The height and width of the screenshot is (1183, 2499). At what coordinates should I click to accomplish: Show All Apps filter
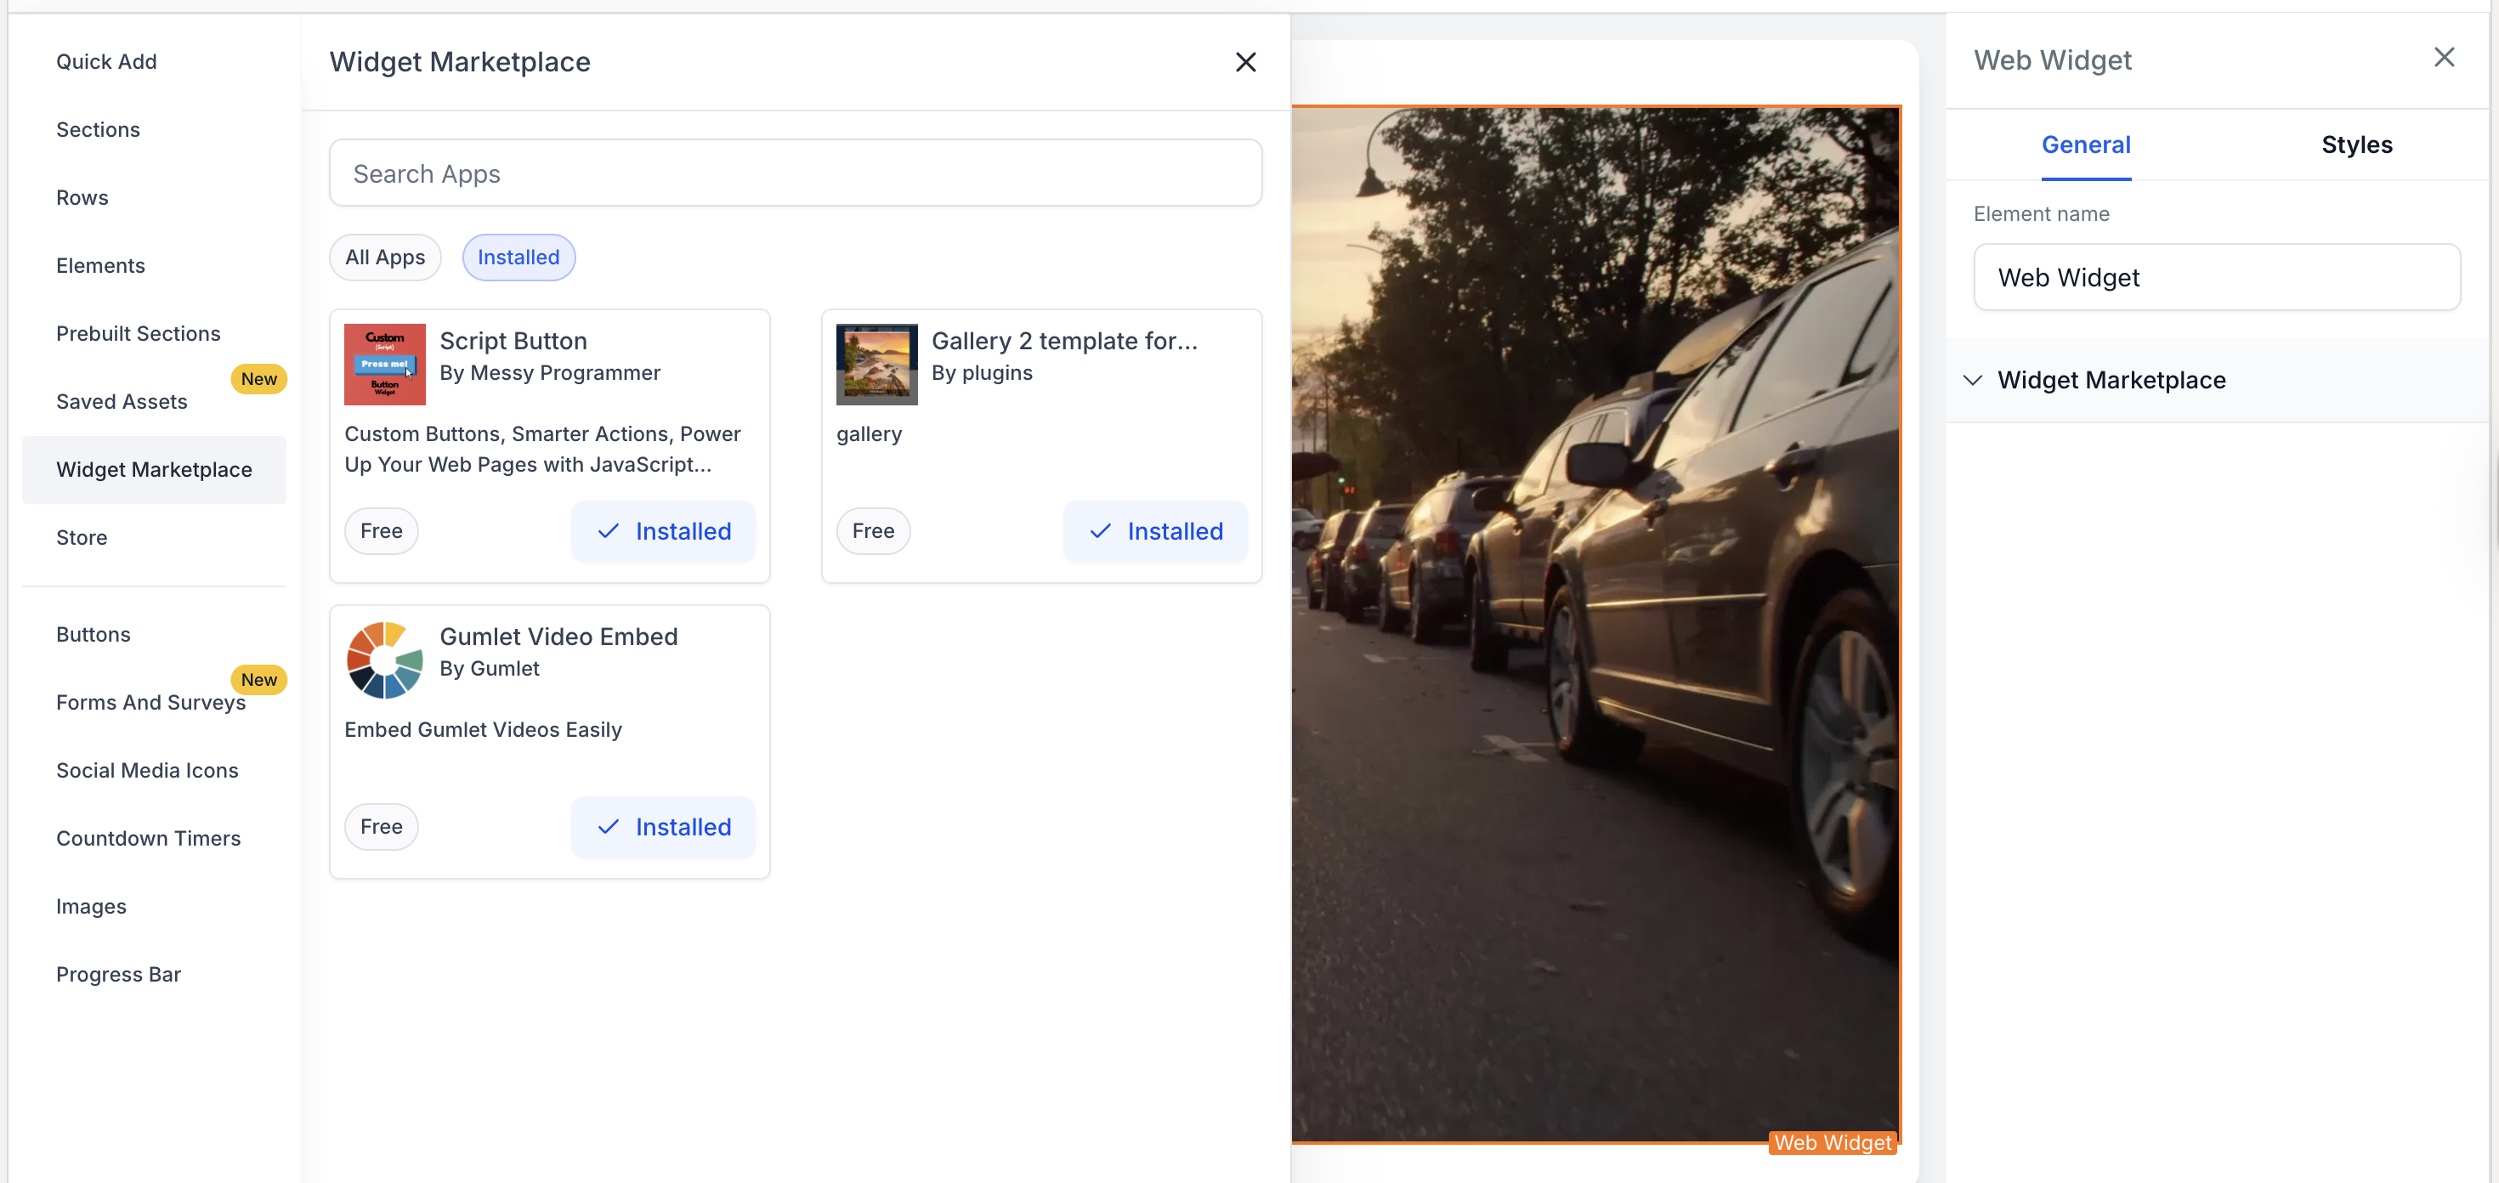(384, 257)
